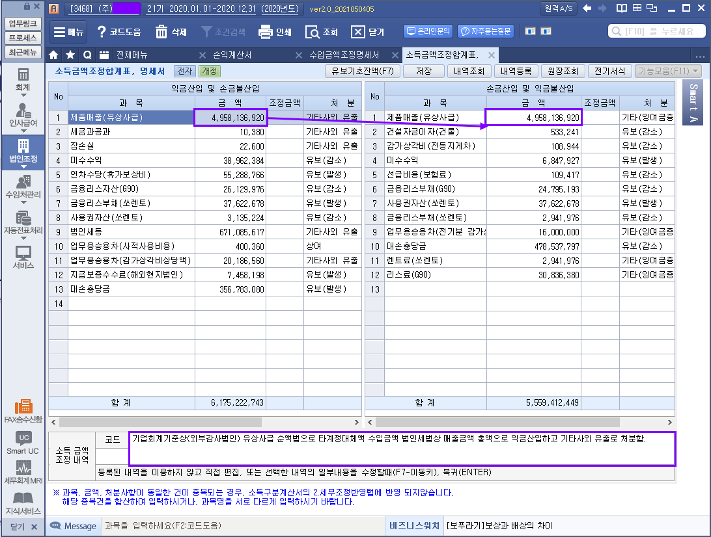Open 코드도움 help
The height and width of the screenshot is (537, 711).
[118, 32]
